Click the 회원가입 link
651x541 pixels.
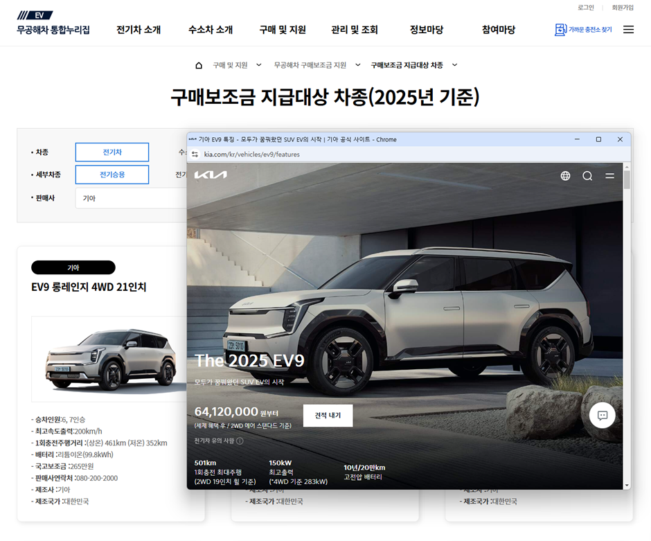[623, 8]
